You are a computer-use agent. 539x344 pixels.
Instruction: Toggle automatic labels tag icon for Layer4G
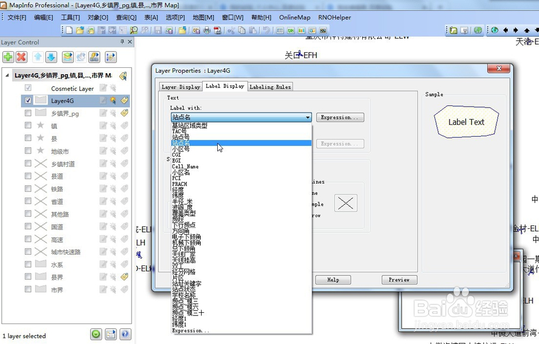point(124,101)
